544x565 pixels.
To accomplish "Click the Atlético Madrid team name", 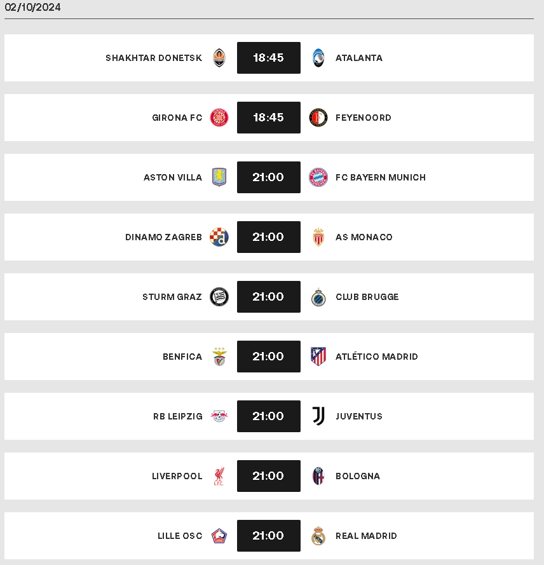I will (377, 357).
